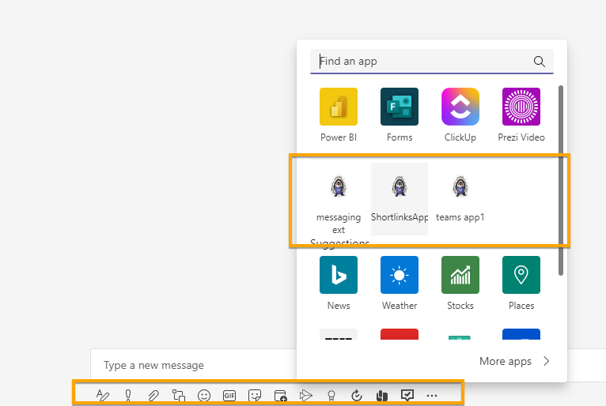Click the Find an app field
This screenshot has height=406, width=606.
click(432, 62)
